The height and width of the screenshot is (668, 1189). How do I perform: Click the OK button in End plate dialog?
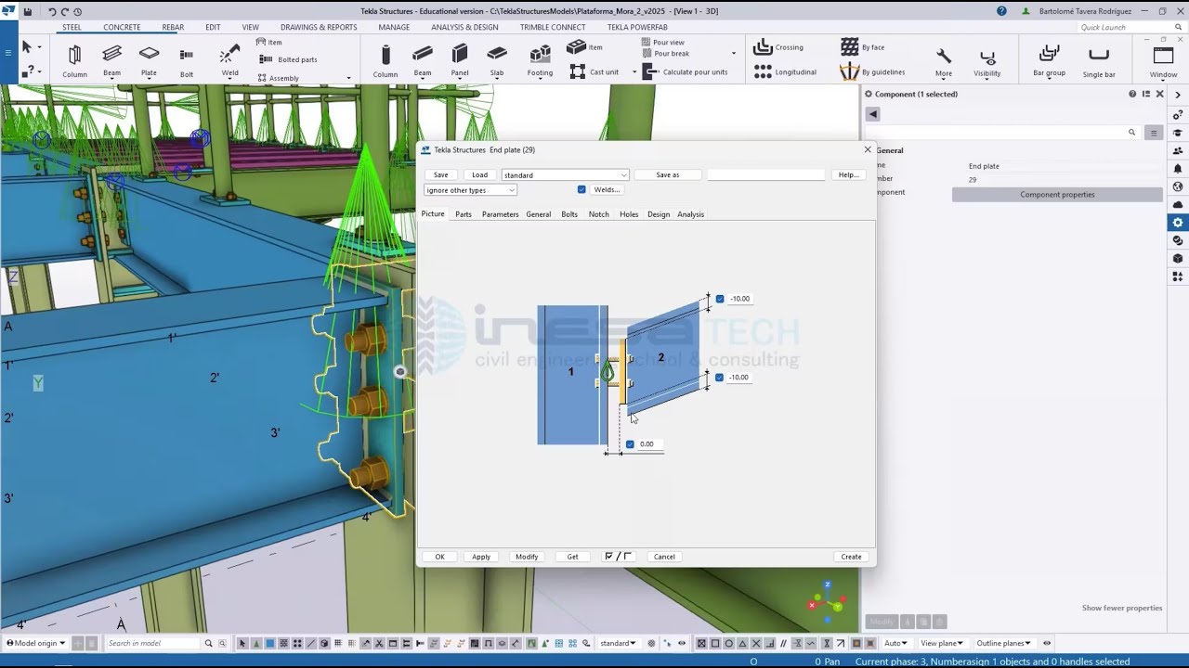tap(440, 557)
